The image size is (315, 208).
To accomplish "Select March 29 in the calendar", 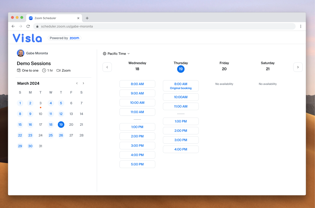I will 20,146.
